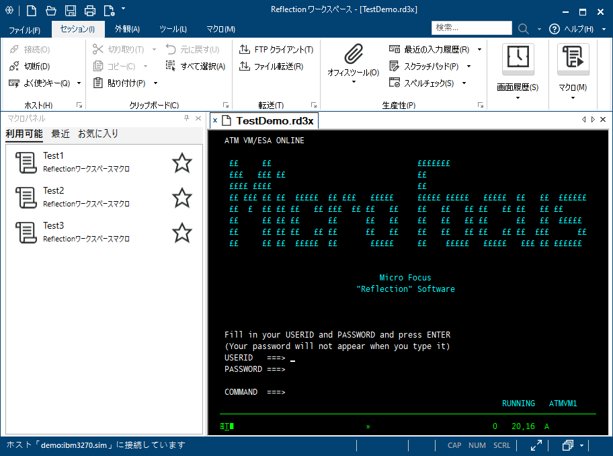Open the クリップボード(C) group dialog launcher
Image resolution: width=613 pixels, height=456 pixels.
pyautogui.click(x=226, y=105)
